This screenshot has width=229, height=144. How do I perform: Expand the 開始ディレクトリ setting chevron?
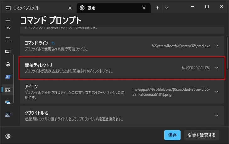(217, 68)
